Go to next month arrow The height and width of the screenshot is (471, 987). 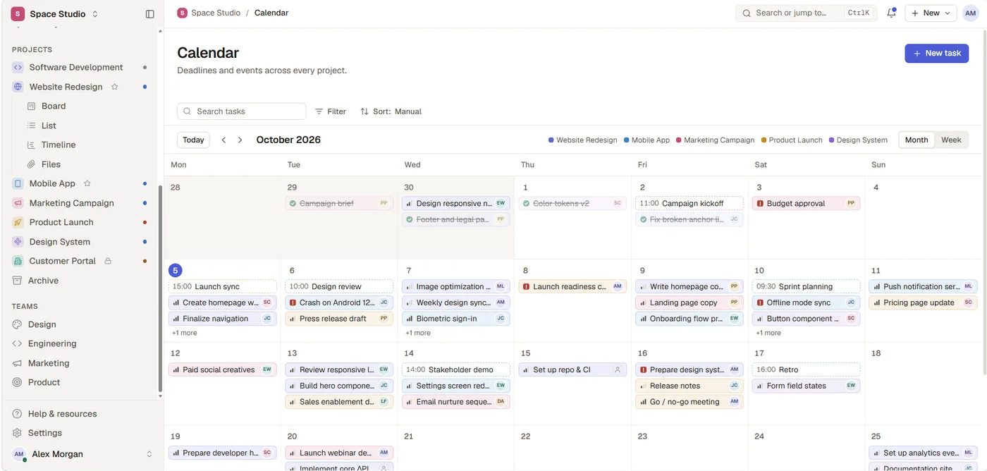240,140
